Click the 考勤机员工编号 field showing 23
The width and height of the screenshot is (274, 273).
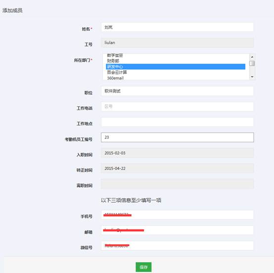coord(177,137)
